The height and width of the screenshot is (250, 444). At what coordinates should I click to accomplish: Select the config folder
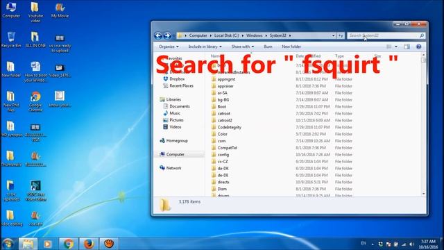223,154
